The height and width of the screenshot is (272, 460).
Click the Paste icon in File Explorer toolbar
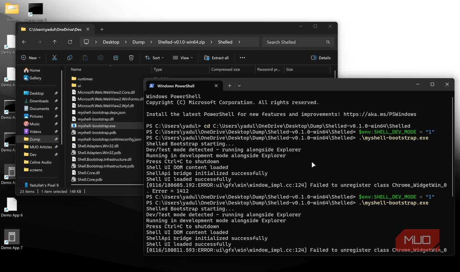85,58
